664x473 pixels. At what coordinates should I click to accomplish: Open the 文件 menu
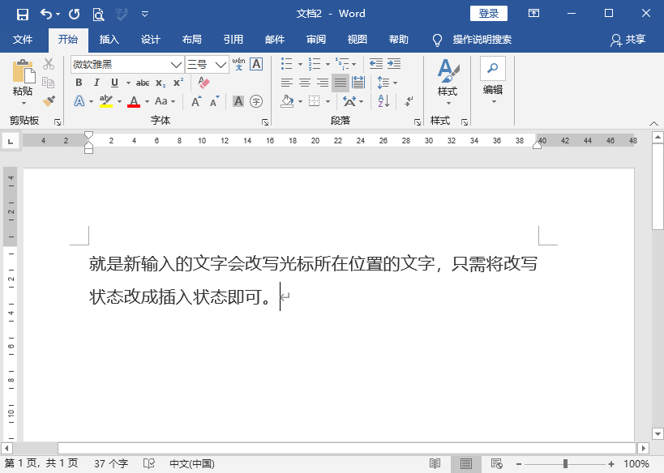click(x=23, y=40)
